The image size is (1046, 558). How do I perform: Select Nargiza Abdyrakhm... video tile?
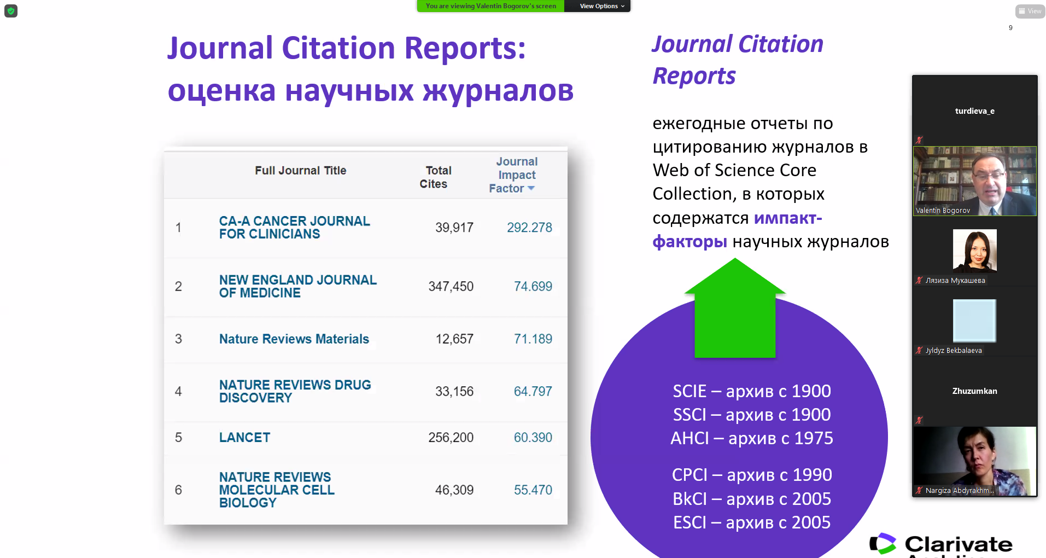click(974, 461)
